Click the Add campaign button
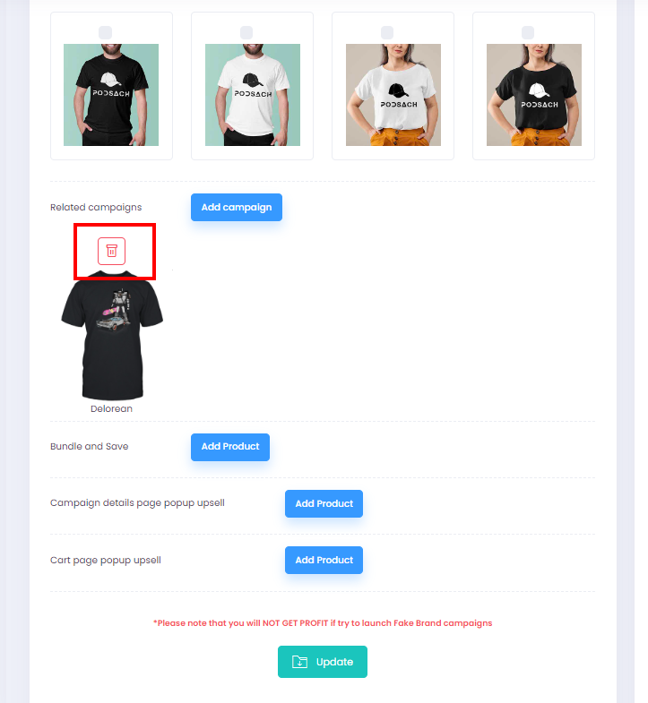 (237, 207)
